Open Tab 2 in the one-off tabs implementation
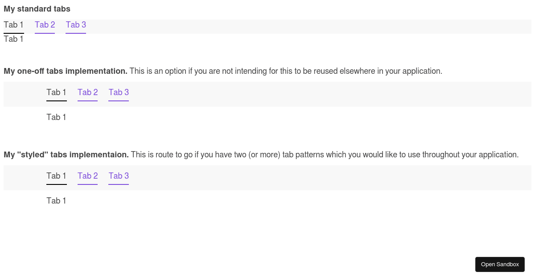This screenshot has width=535, height=280. click(87, 92)
